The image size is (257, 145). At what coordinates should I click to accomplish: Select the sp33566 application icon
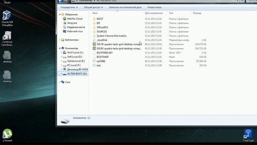[x=94, y=61]
